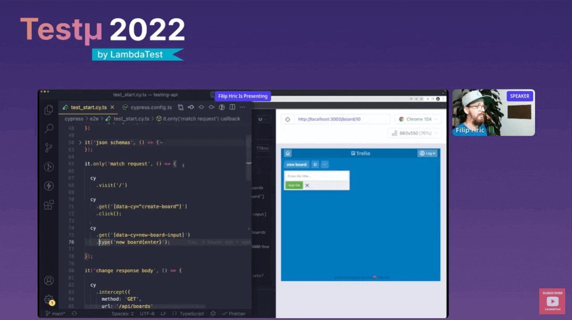This screenshot has width=572, height=320.
Task: Open the Manage settings gear with badge
Action: (49, 299)
